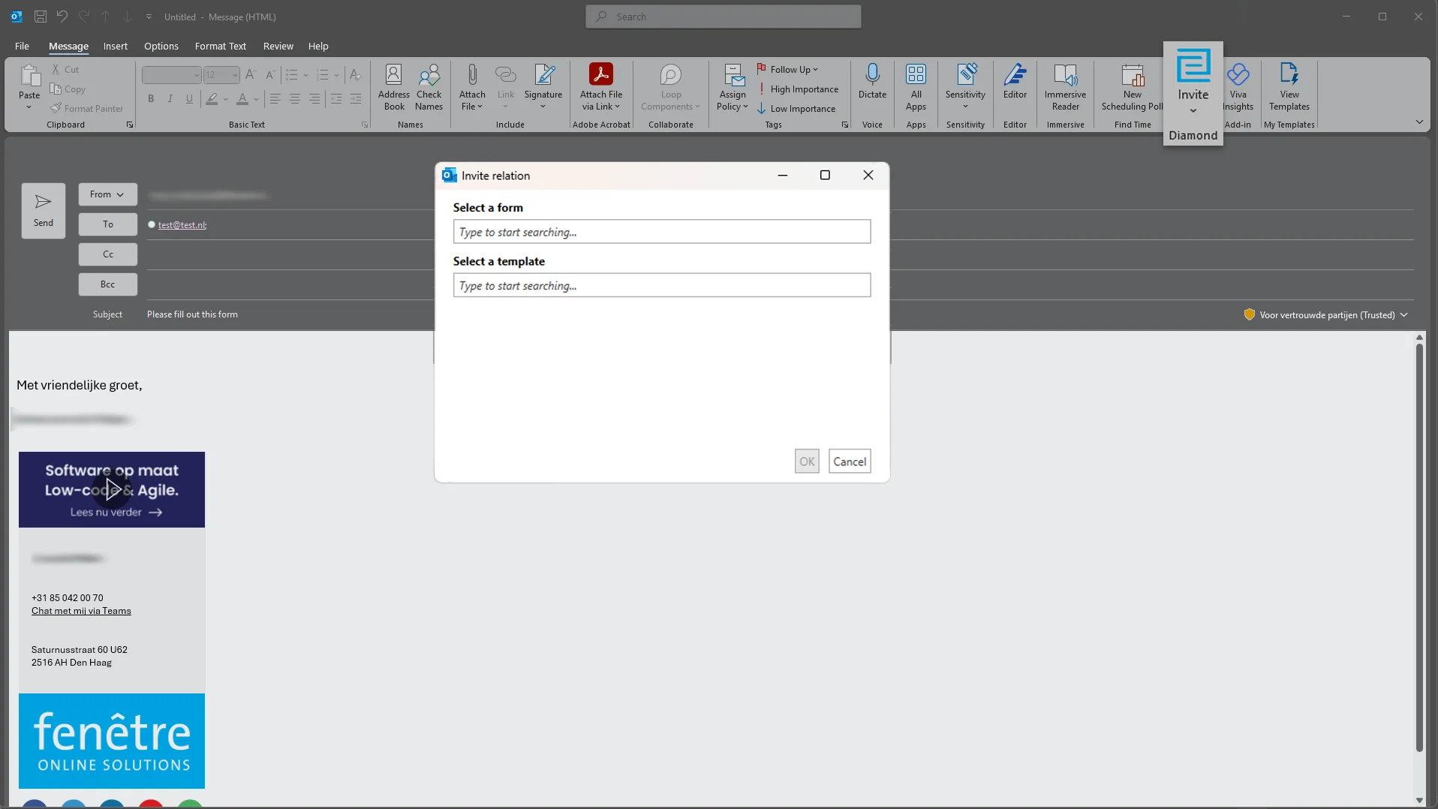Switch to the Format Text tab
Image resolution: width=1438 pixels, height=809 pixels.
[x=220, y=46]
